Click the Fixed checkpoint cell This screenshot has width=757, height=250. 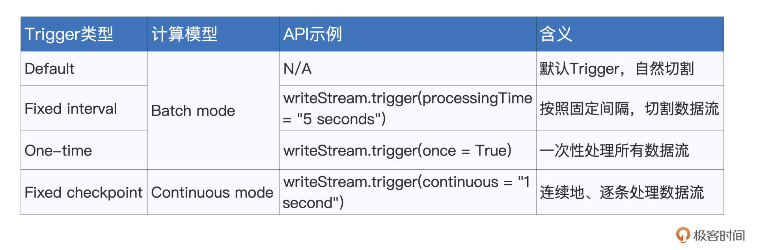(83, 193)
